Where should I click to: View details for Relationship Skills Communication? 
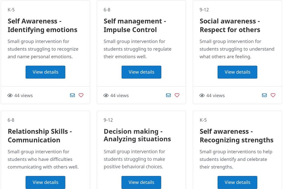tap(45, 182)
